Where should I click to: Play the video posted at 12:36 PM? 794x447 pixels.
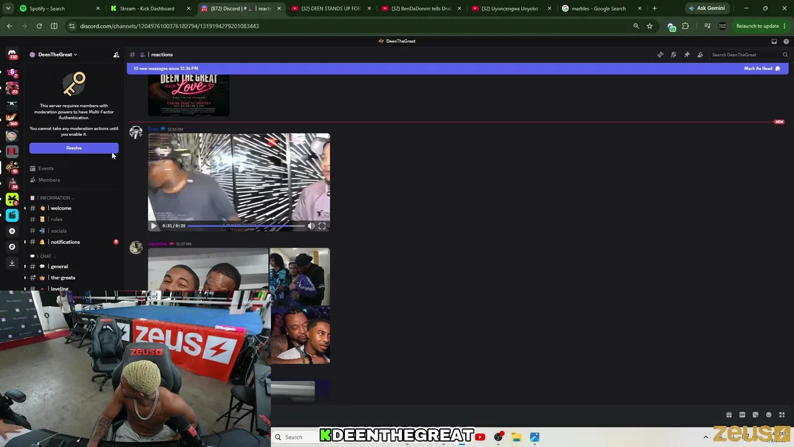[x=154, y=226]
